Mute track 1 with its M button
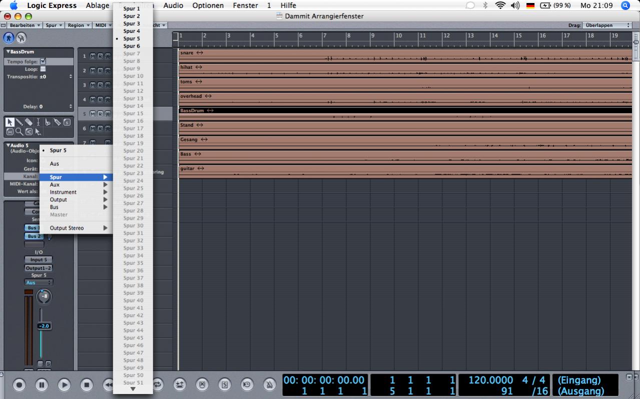Viewport: 640px width, 399px height. click(93, 56)
